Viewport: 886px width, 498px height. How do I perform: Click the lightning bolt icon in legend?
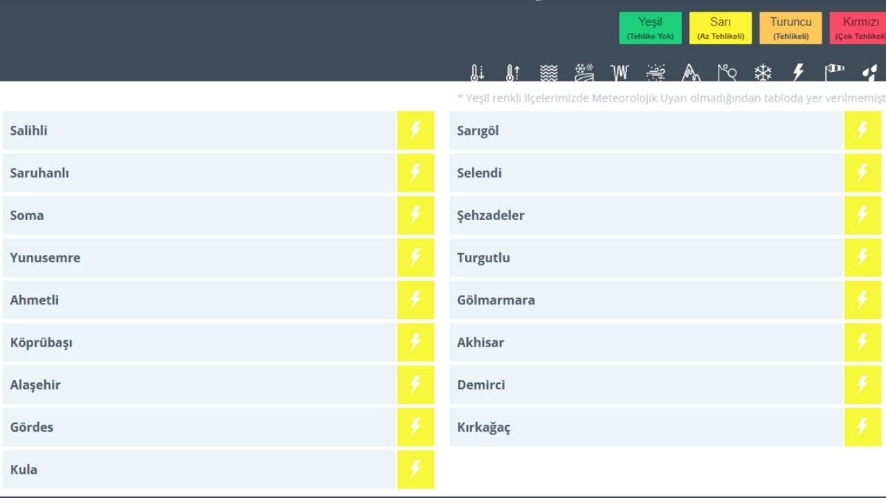799,73
